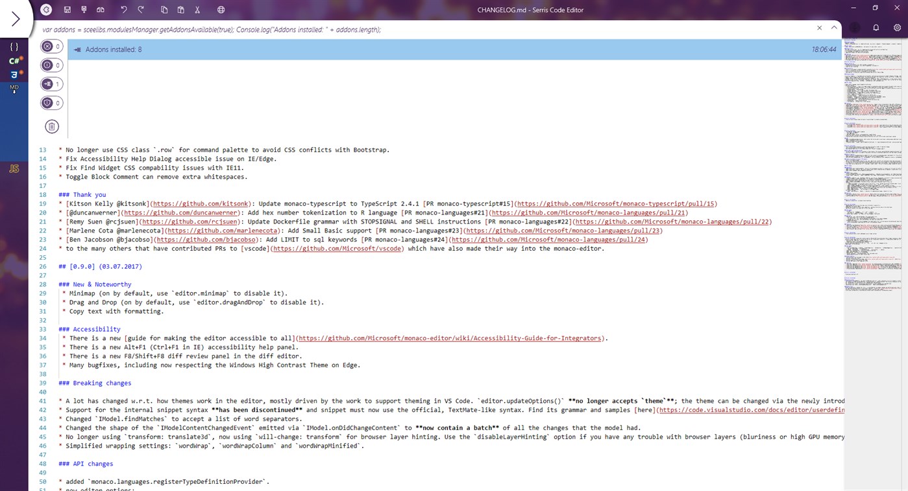Clear the console using the trash icon
Screen dimensions: 908x491
click(x=51, y=126)
